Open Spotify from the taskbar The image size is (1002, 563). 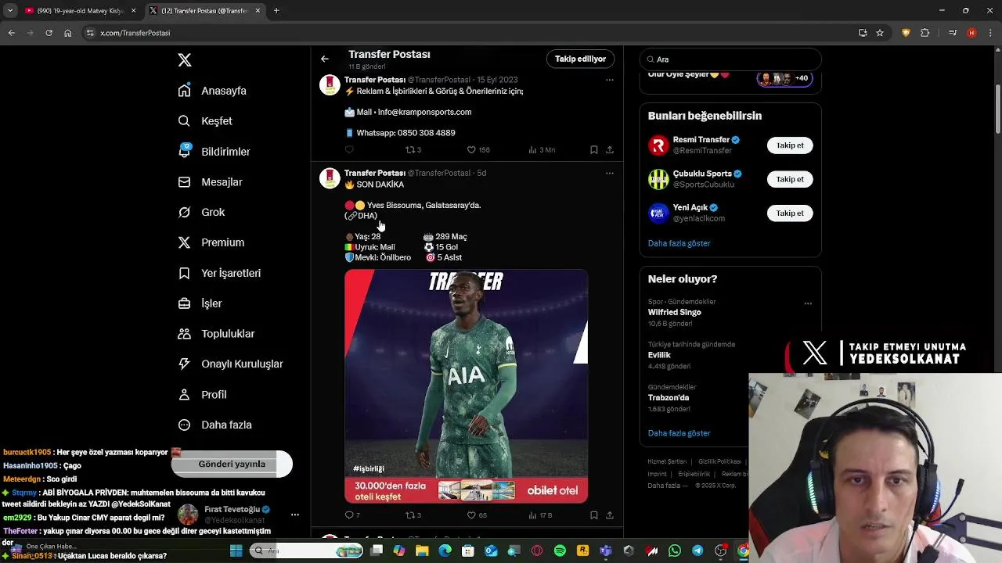tap(560, 550)
